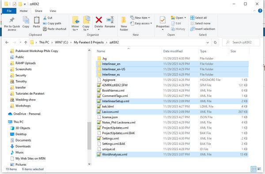265x174 pixels.
Task: Click Copy path
Action: [x=52, y=23]
